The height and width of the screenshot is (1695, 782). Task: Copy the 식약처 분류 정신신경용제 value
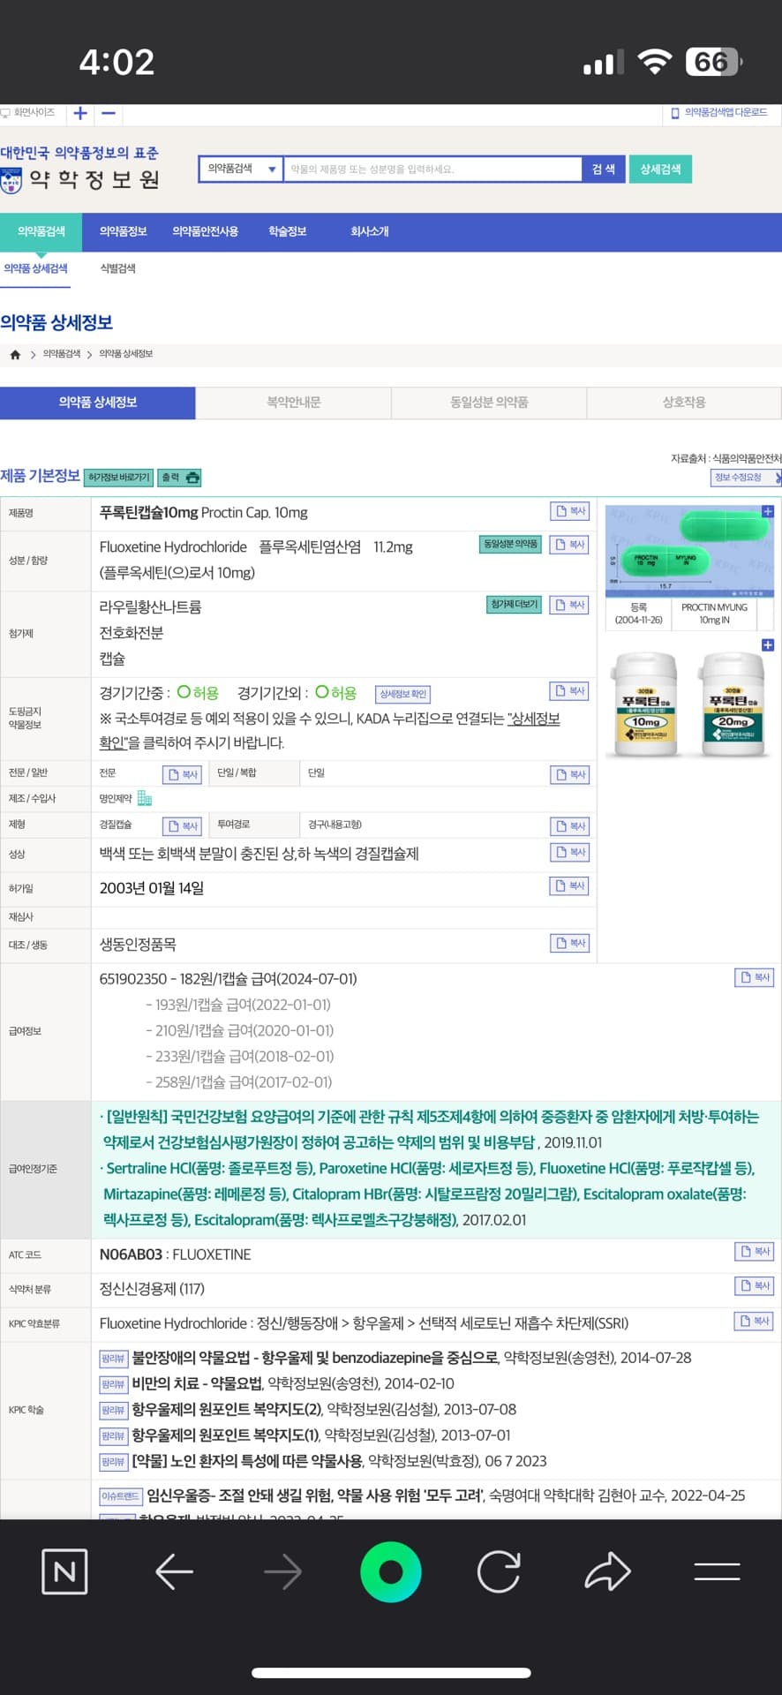tap(755, 1286)
